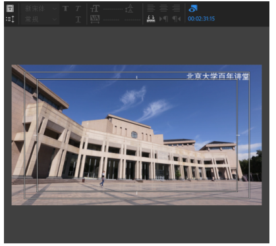The image size is (276, 246).
Task: Click the background video timecode 00:02:31:15
Action: tap(201, 19)
